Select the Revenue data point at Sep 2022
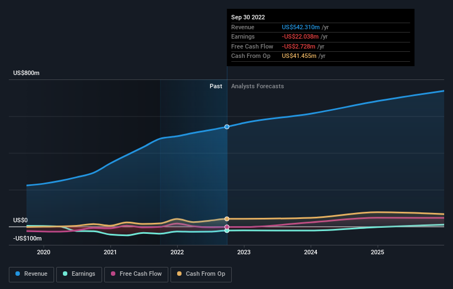Screen dimensions: 453x289 (227, 127)
